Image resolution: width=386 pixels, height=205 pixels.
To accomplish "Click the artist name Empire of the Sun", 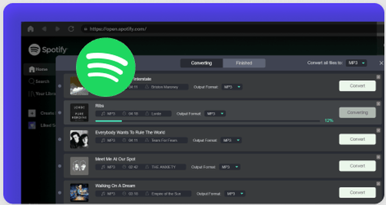I will point(166,194).
